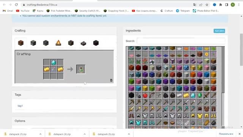The height and width of the screenshot is (137, 243).
Task: Pick the red apple ingredient
Action: tap(145, 96)
